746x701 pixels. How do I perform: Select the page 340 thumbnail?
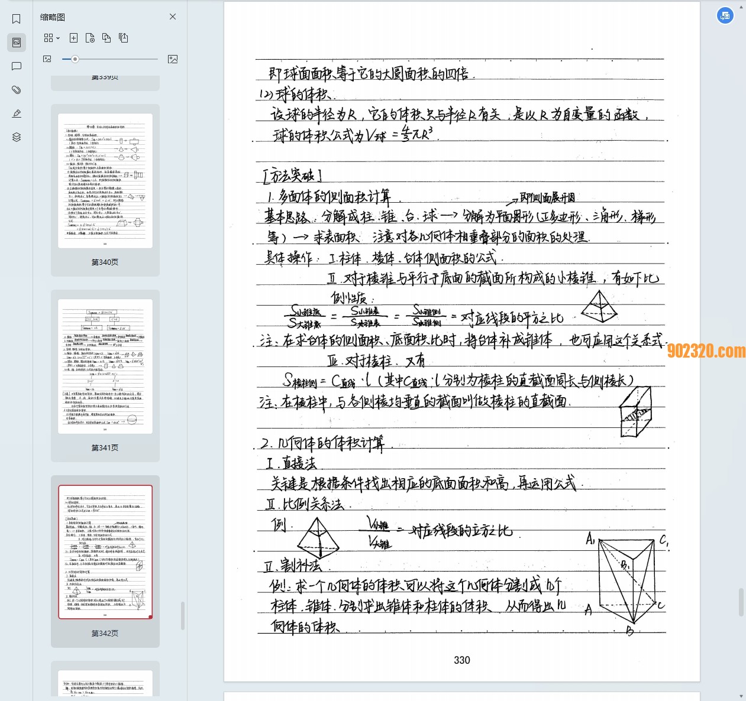105,181
